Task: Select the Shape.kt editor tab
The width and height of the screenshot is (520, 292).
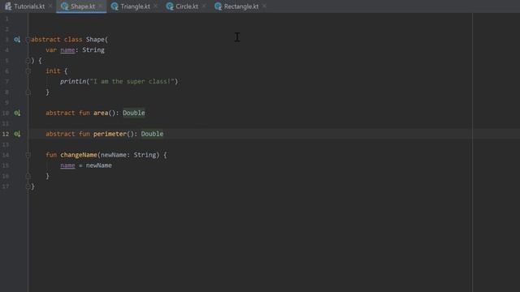Action: (83, 6)
